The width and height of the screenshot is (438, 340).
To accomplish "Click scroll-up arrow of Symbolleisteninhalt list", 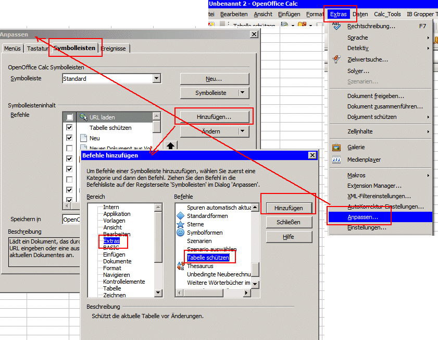I will 157,116.
